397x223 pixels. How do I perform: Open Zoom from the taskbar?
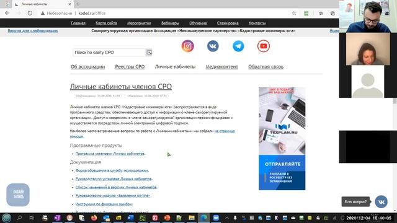coord(216,217)
